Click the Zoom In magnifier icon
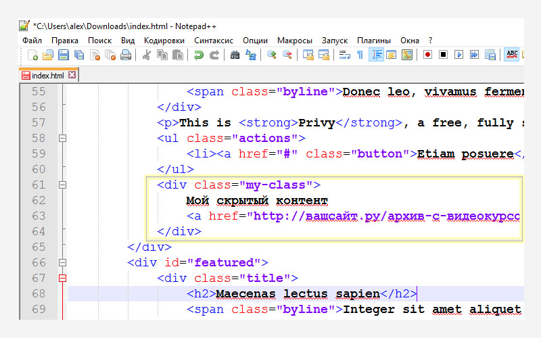This screenshot has height=338, width=541. pyautogui.click(x=271, y=55)
